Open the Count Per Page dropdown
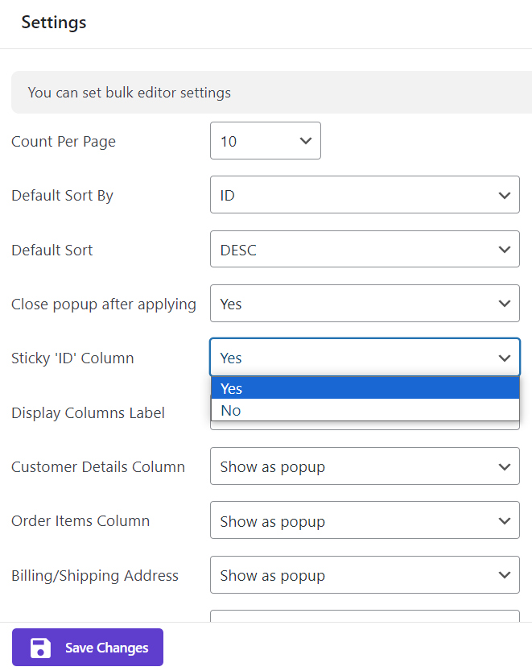 click(x=265, y=141)
